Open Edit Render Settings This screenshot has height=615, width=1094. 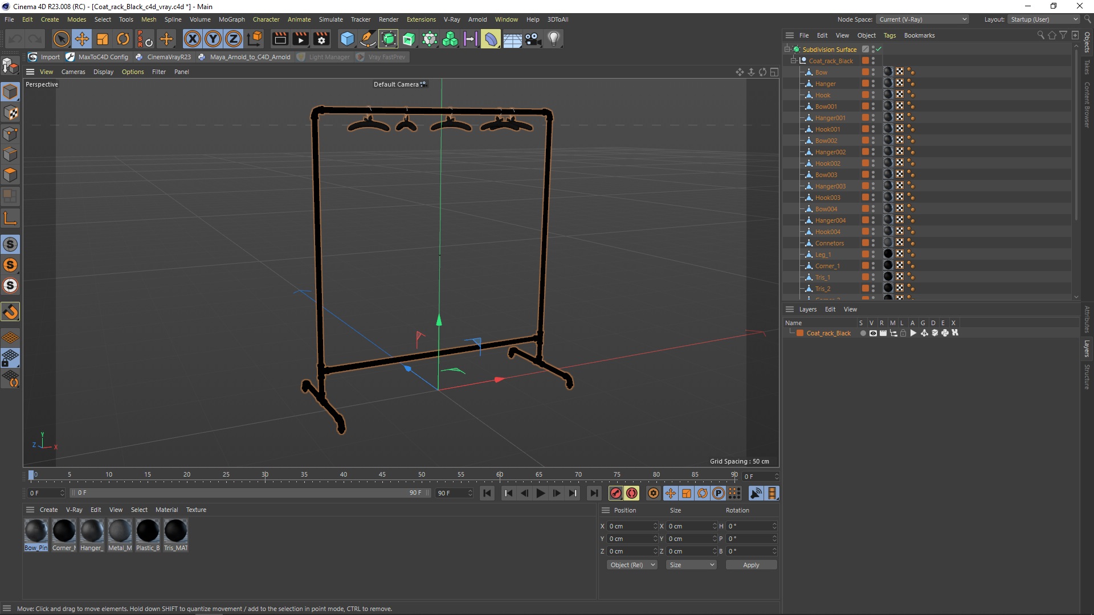(321, 39)
